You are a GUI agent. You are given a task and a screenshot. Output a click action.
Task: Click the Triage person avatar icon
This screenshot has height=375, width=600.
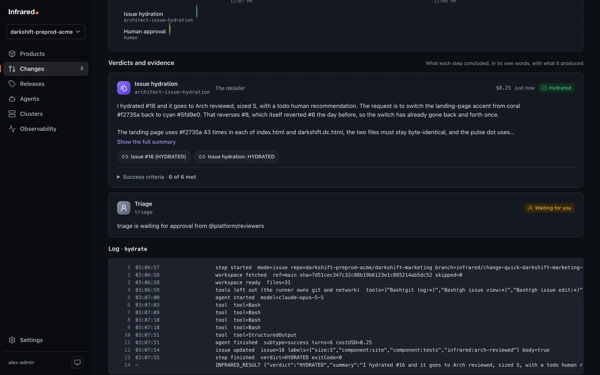tap(124, 208)
